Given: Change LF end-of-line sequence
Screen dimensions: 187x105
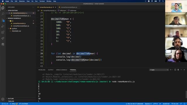Looking at the screenshot, I should click(x=160, y=104).
